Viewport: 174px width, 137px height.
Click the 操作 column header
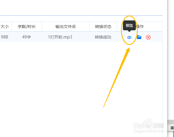pos(140,27)
